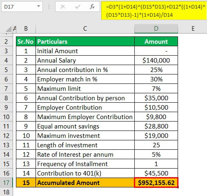Open the Insert Function fx icon
This screenshot has width=207, height=196.
point(92,7)
